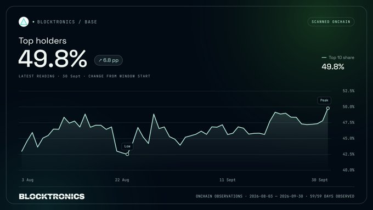Click the 11 Sept axis label
Screen dimensions: 373x210
click(228, 180)
